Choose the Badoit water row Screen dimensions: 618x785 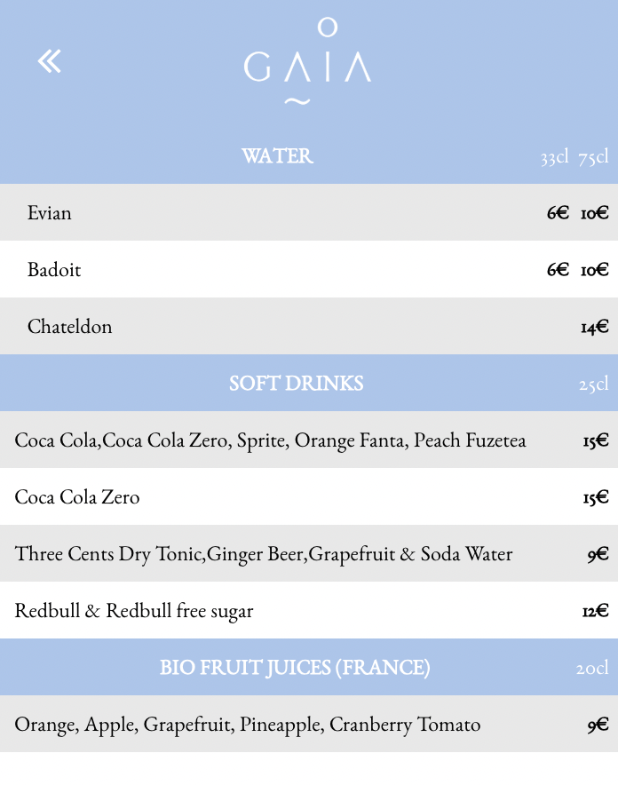point(309,269)
